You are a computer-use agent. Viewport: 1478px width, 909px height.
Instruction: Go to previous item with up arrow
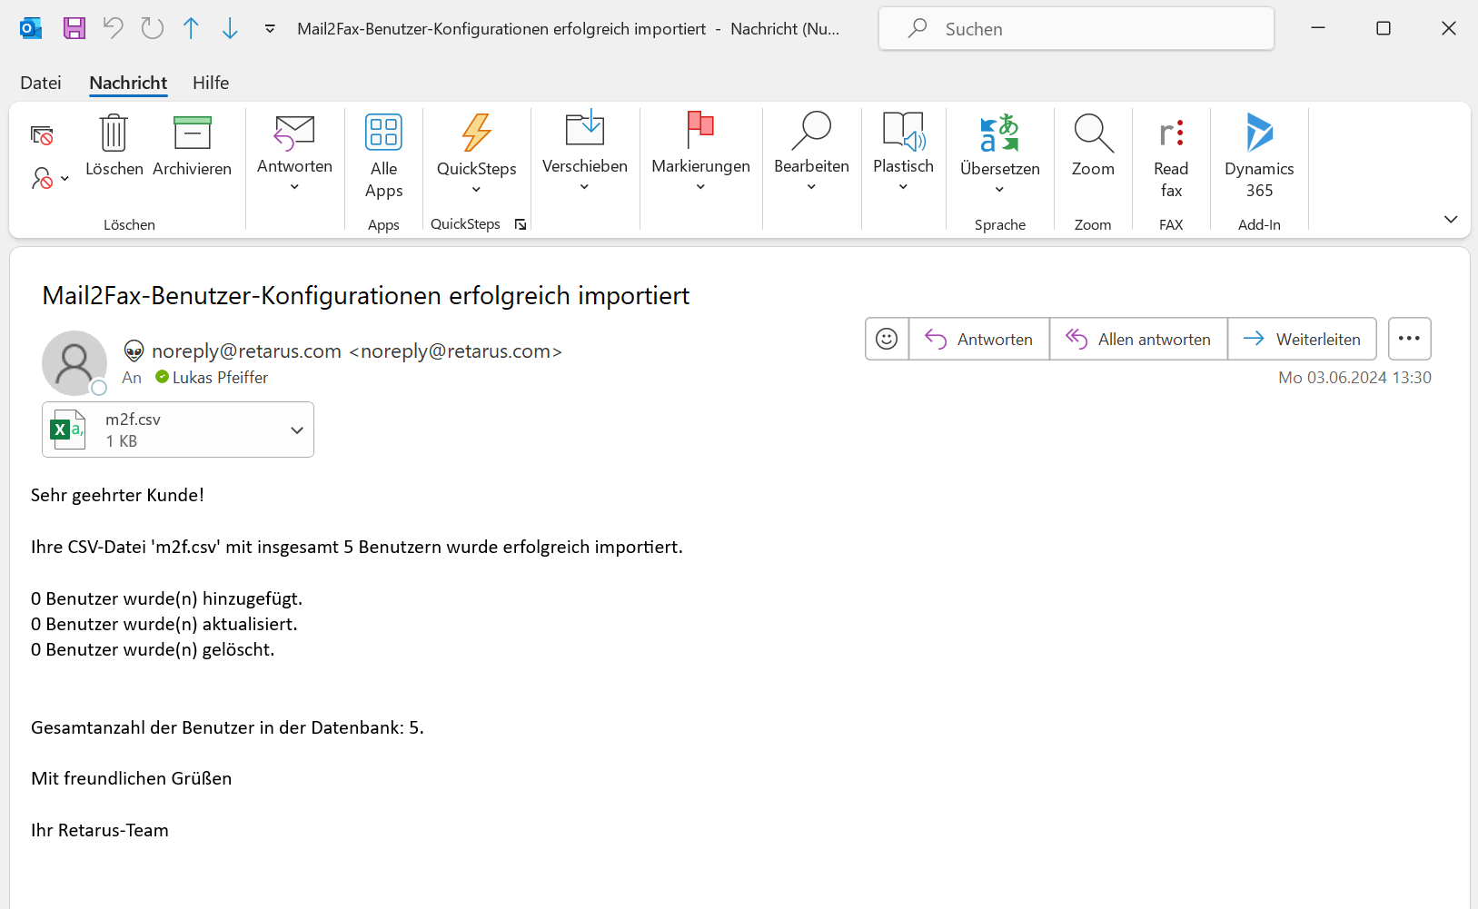pyautogui.click(x=191, y=28)
